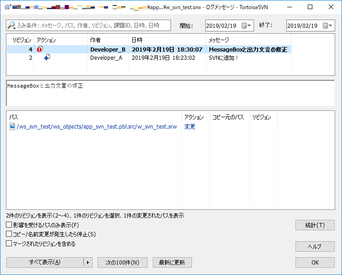Click the 終了 date value 2019/02/19
Screen dimensions: 342x275
coord(302,26)
